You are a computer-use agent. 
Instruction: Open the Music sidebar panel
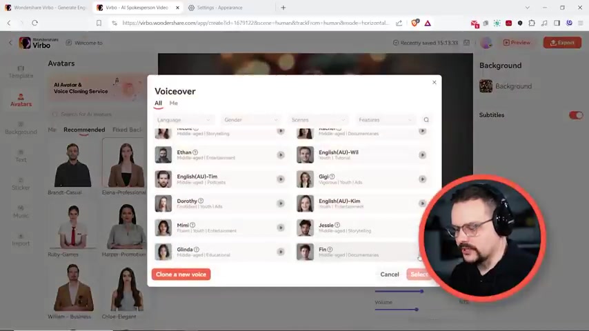coord(21,212)
